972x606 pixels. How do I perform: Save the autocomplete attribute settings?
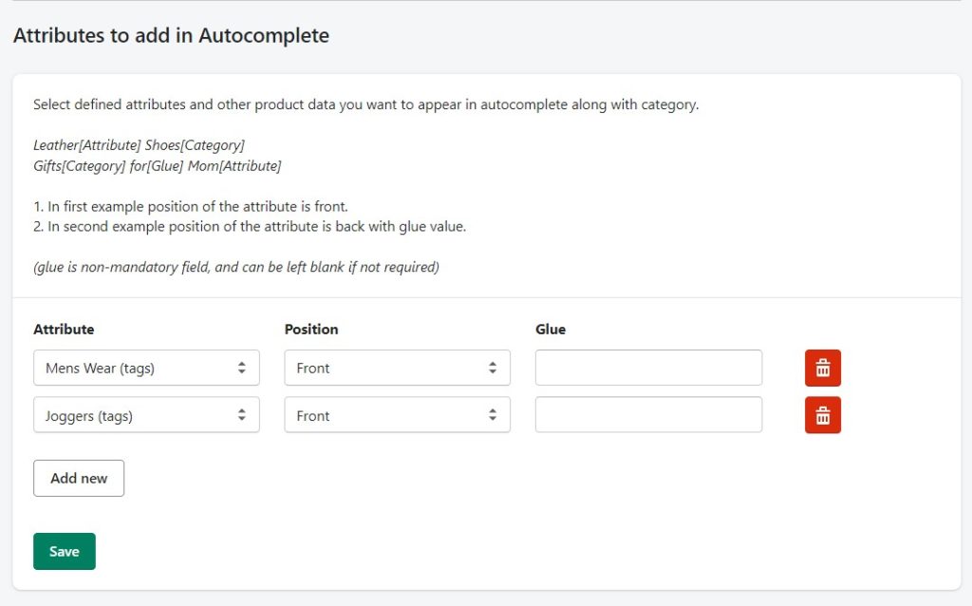tap(65, 552)
